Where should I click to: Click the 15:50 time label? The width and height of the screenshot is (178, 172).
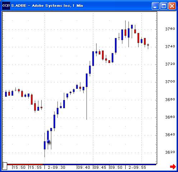(x=19, y=167)
